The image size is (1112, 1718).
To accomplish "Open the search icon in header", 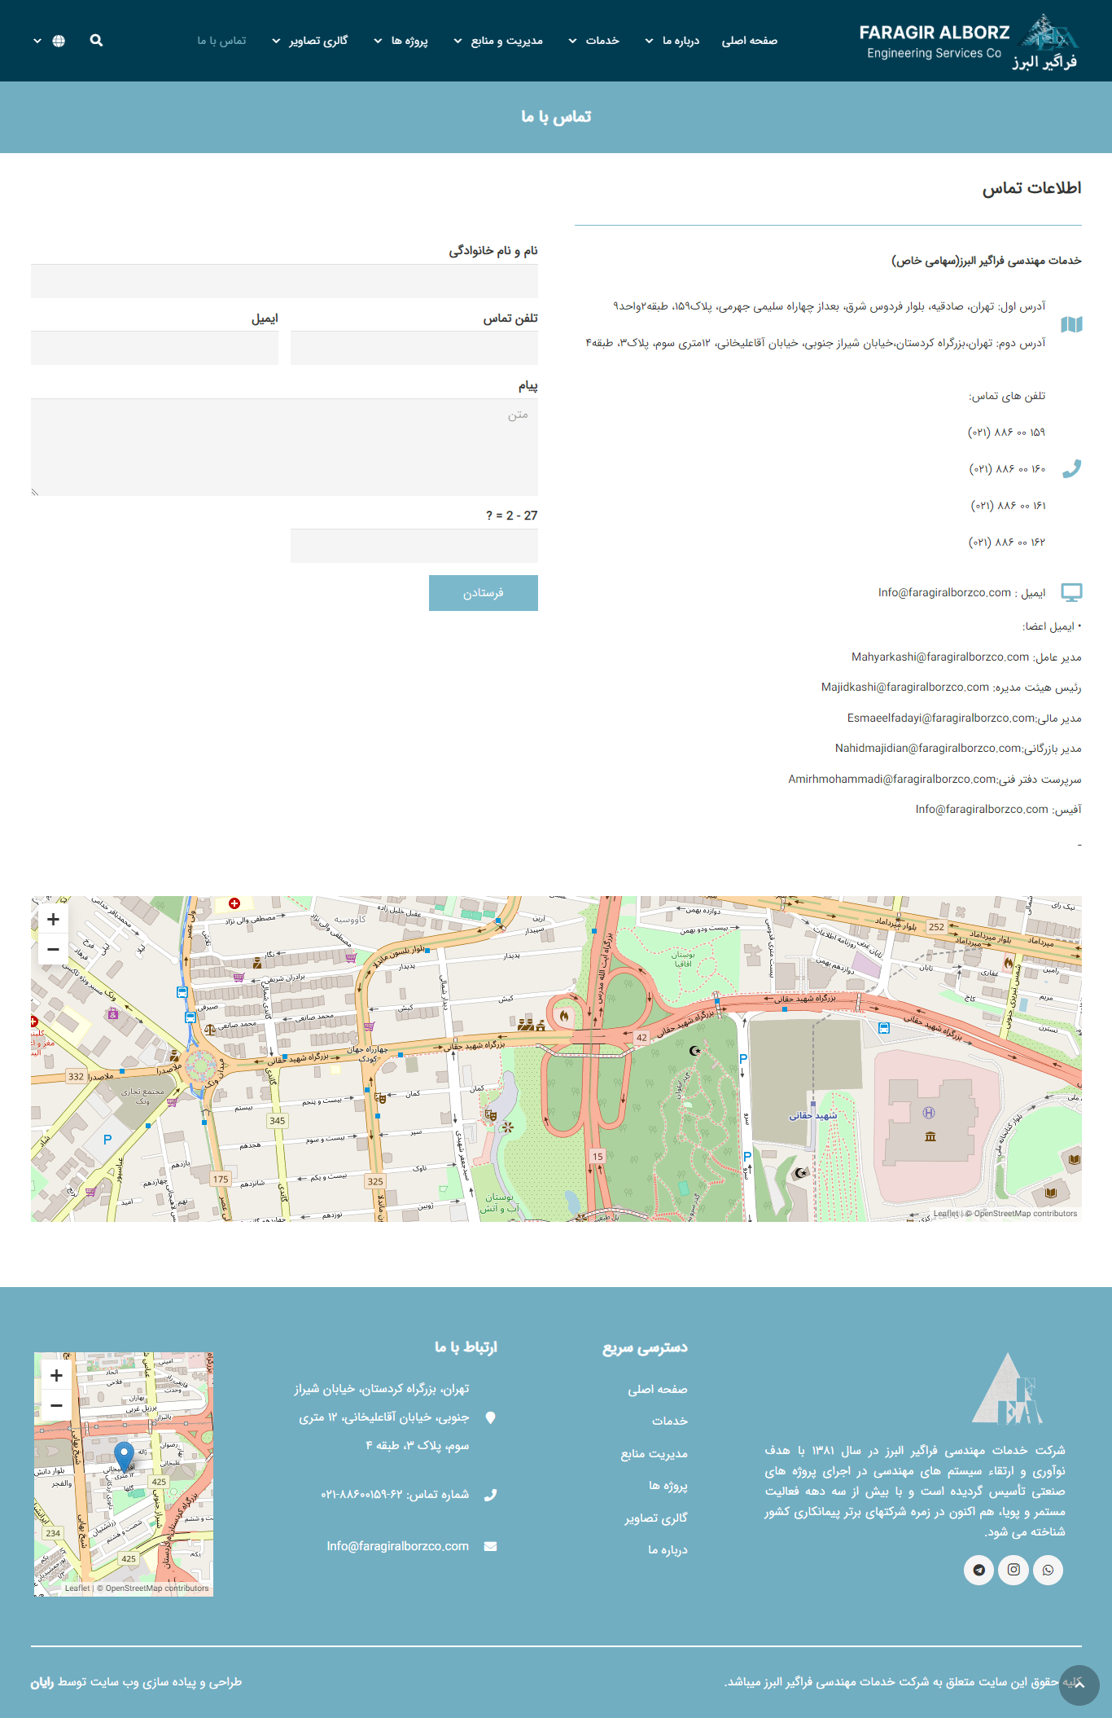I will click(x=96, y=41).
